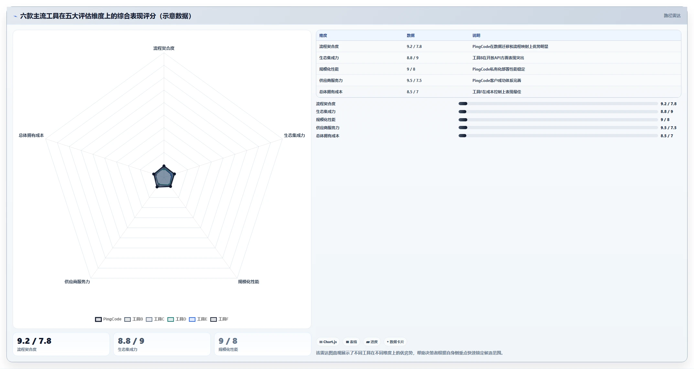
Task: Open the 9 / 8 规模化性能 stat card
Action: pyautogui.click(x=263, y=344)
